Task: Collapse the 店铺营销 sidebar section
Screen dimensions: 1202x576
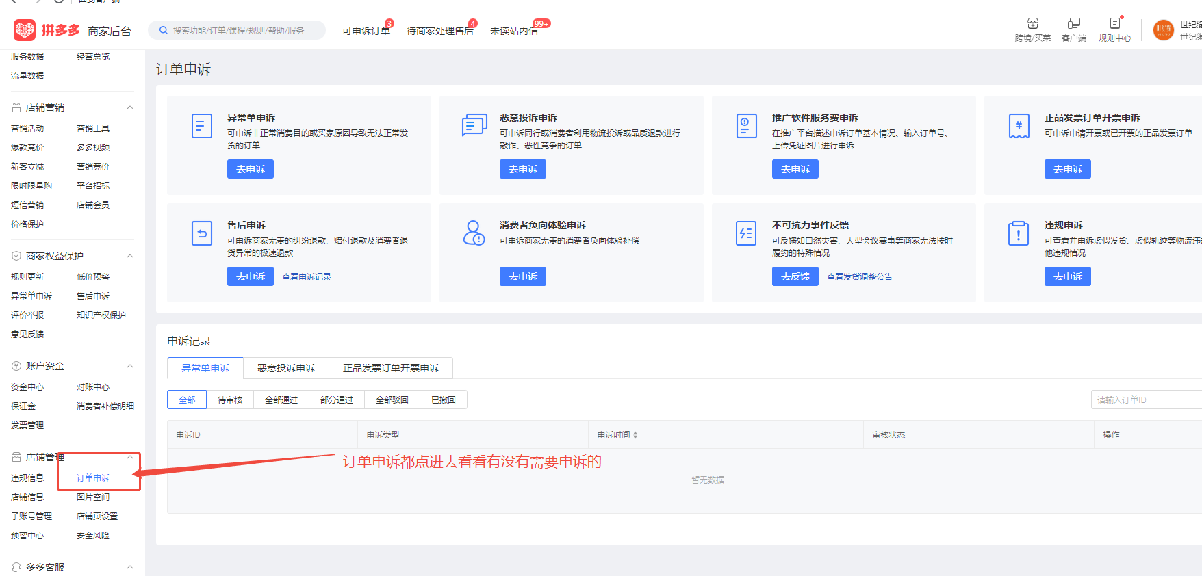Action: (129, 108)
